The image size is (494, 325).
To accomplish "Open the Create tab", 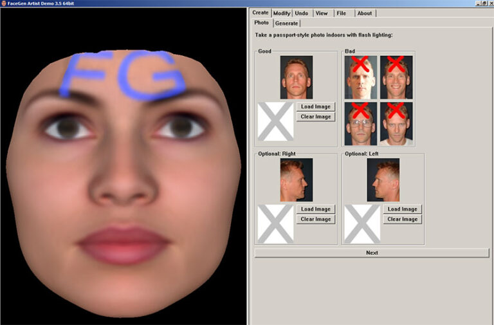I will pos(261,13).
